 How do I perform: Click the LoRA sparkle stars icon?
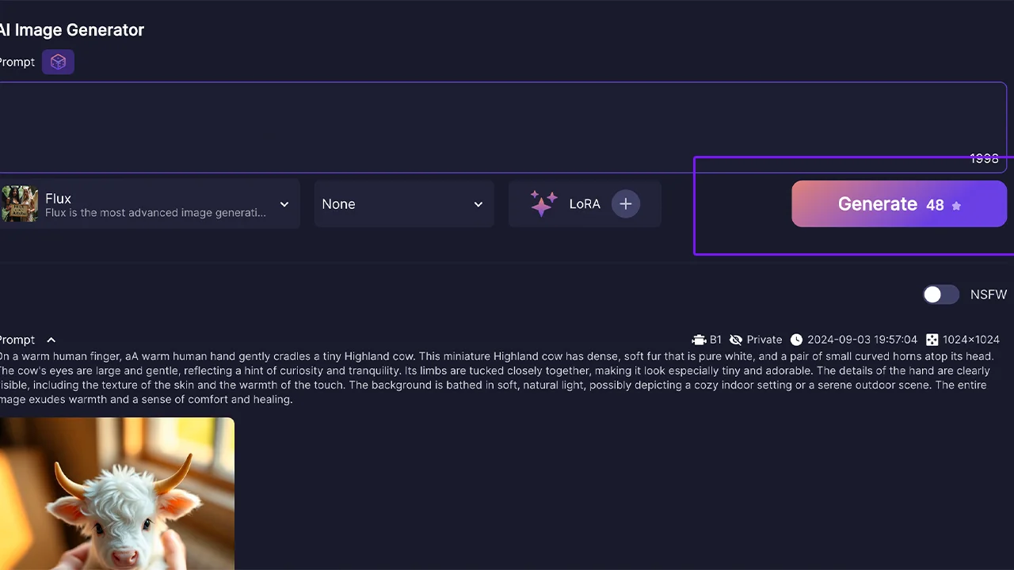tap(543, 203)
